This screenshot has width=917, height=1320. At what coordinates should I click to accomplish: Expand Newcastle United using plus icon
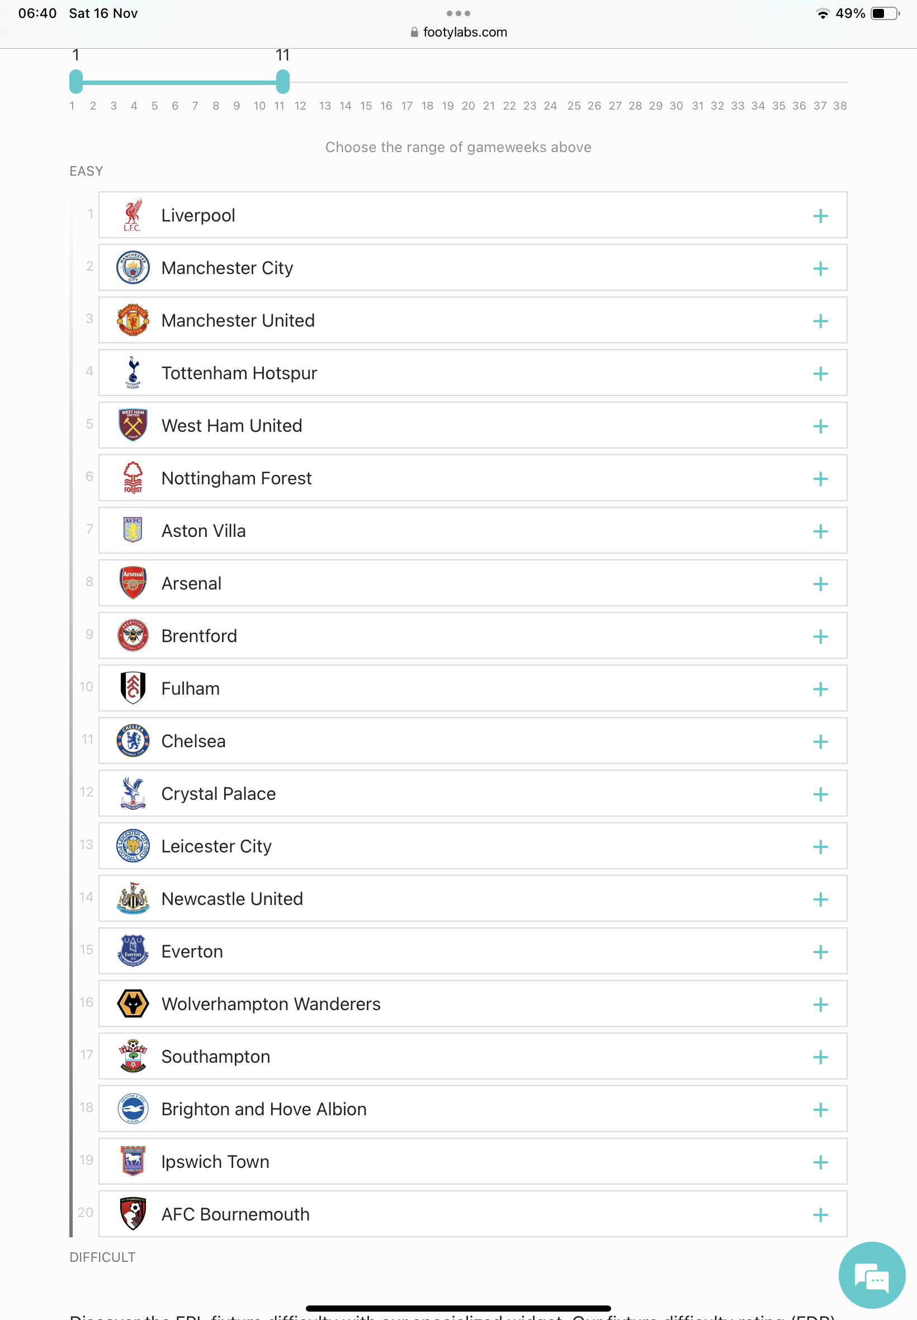pos(820,899)
